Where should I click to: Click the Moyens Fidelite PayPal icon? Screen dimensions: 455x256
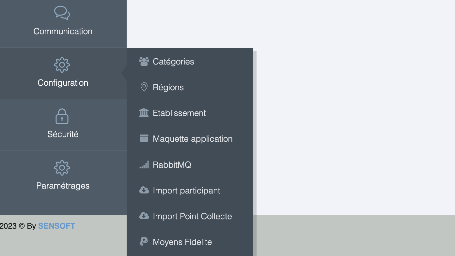[144, 242]
